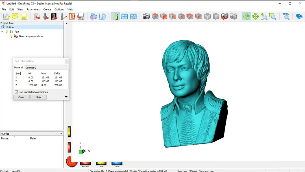Click the load bitmap photo icon

tap(55, 16)
